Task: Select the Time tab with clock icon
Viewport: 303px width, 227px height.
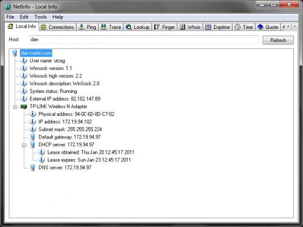Action: (243, 27)
